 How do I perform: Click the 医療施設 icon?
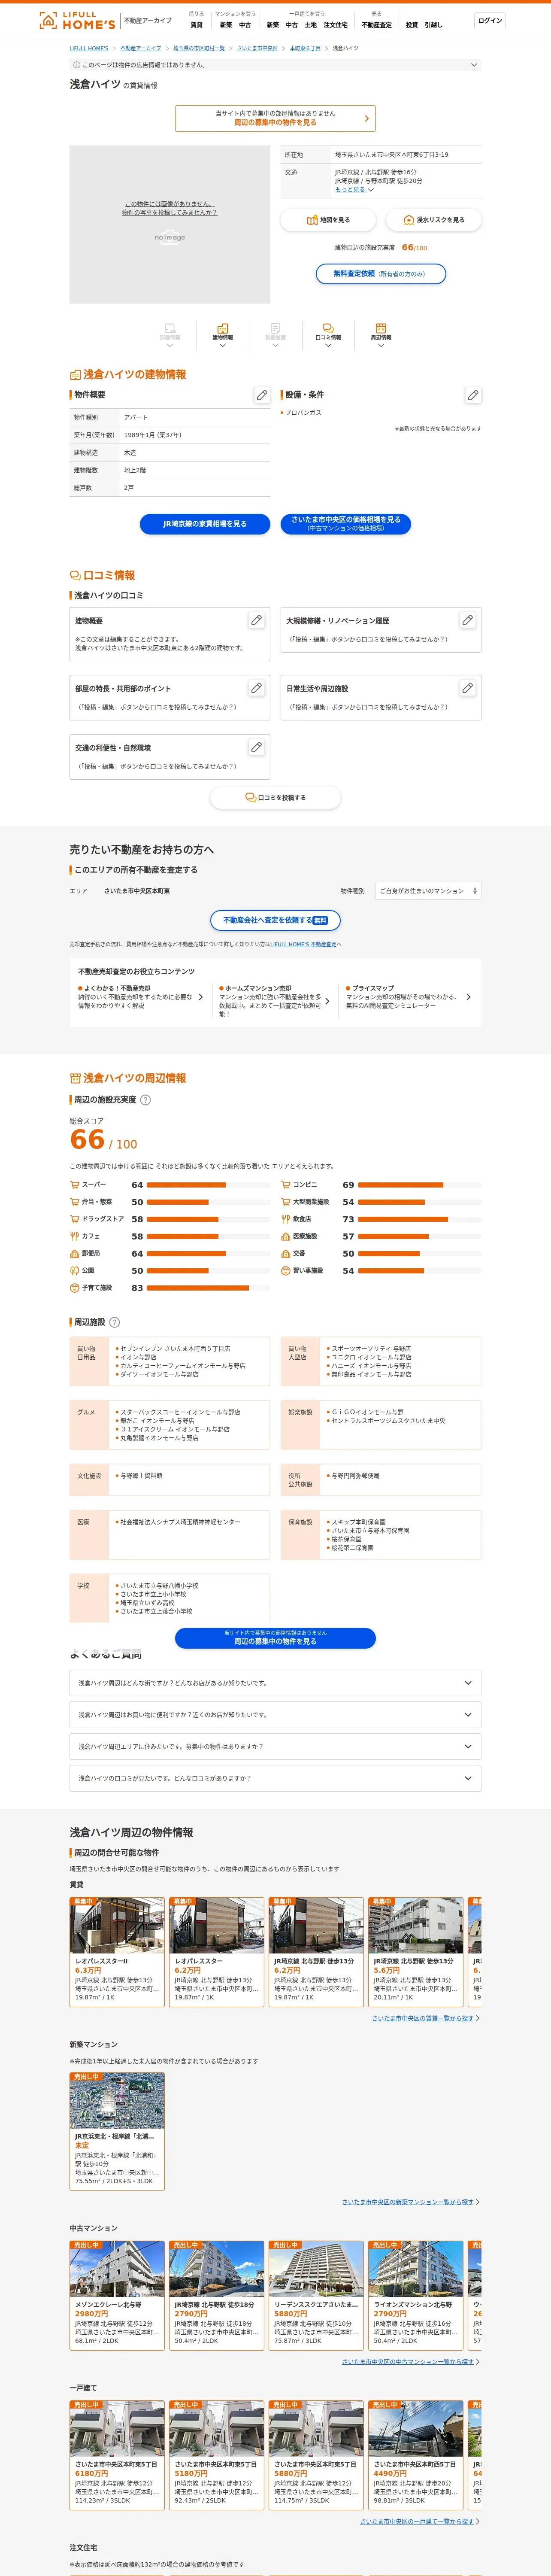coord(285,1237)
